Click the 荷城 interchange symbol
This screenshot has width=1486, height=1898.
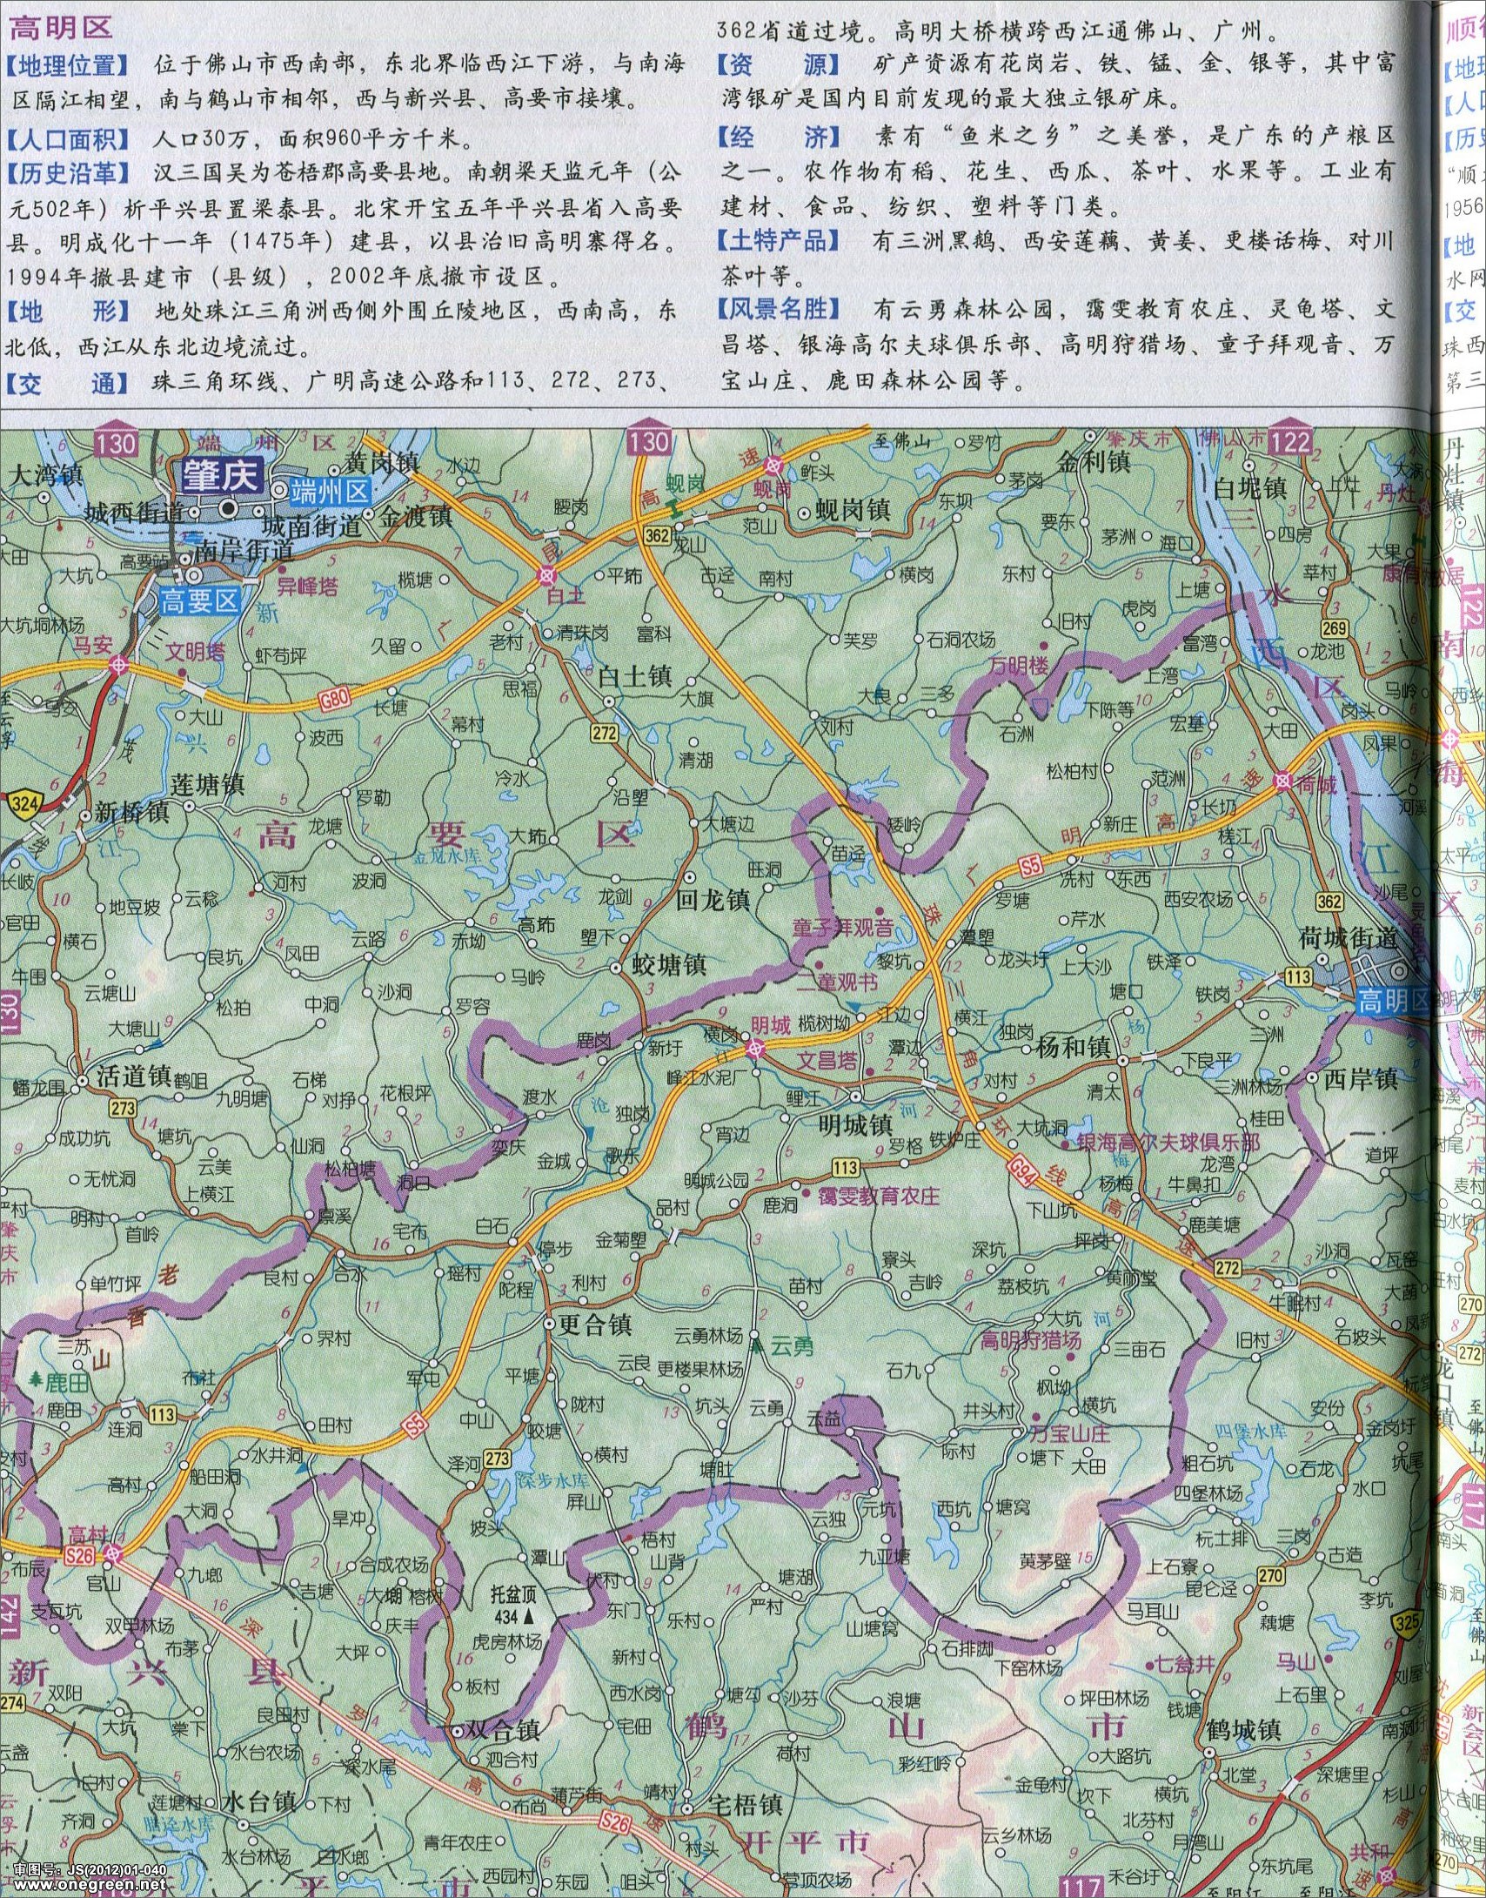coord(1282,780)
